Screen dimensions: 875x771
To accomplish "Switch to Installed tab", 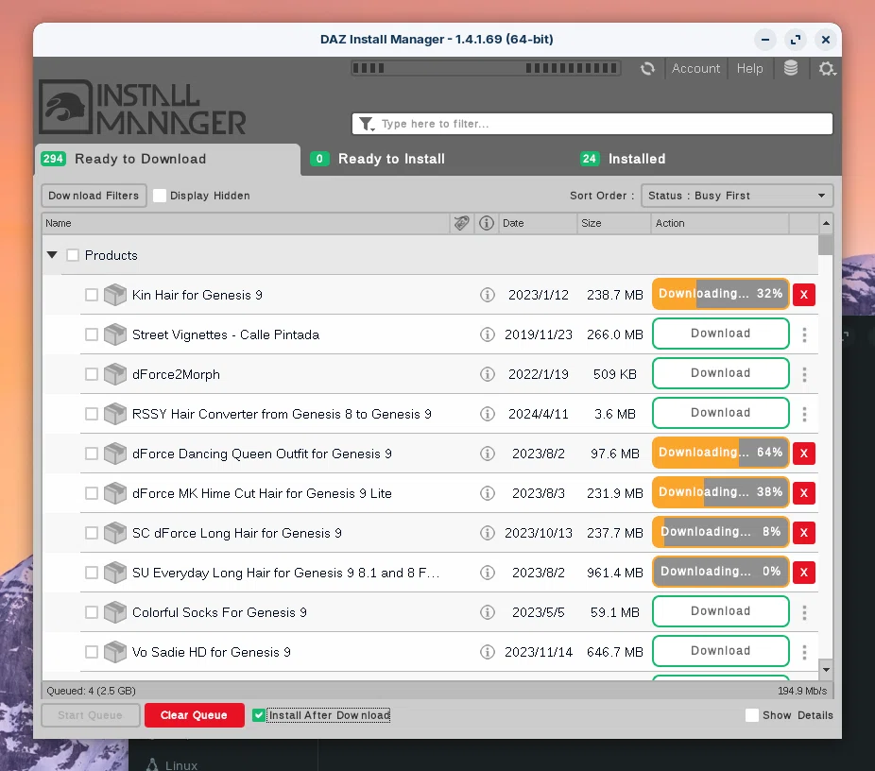I will pos(624,159).
